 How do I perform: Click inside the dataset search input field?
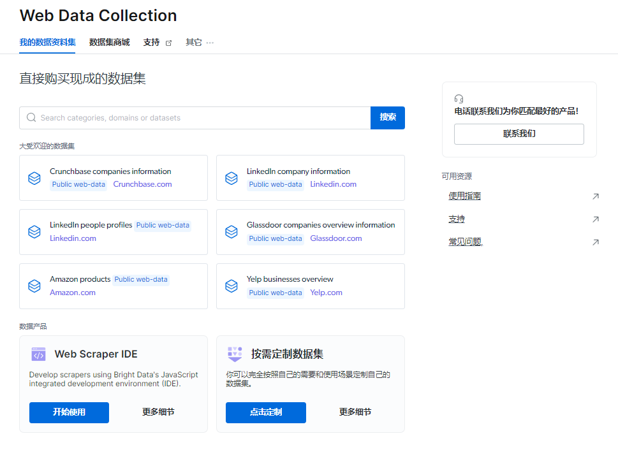click(191, 117)
